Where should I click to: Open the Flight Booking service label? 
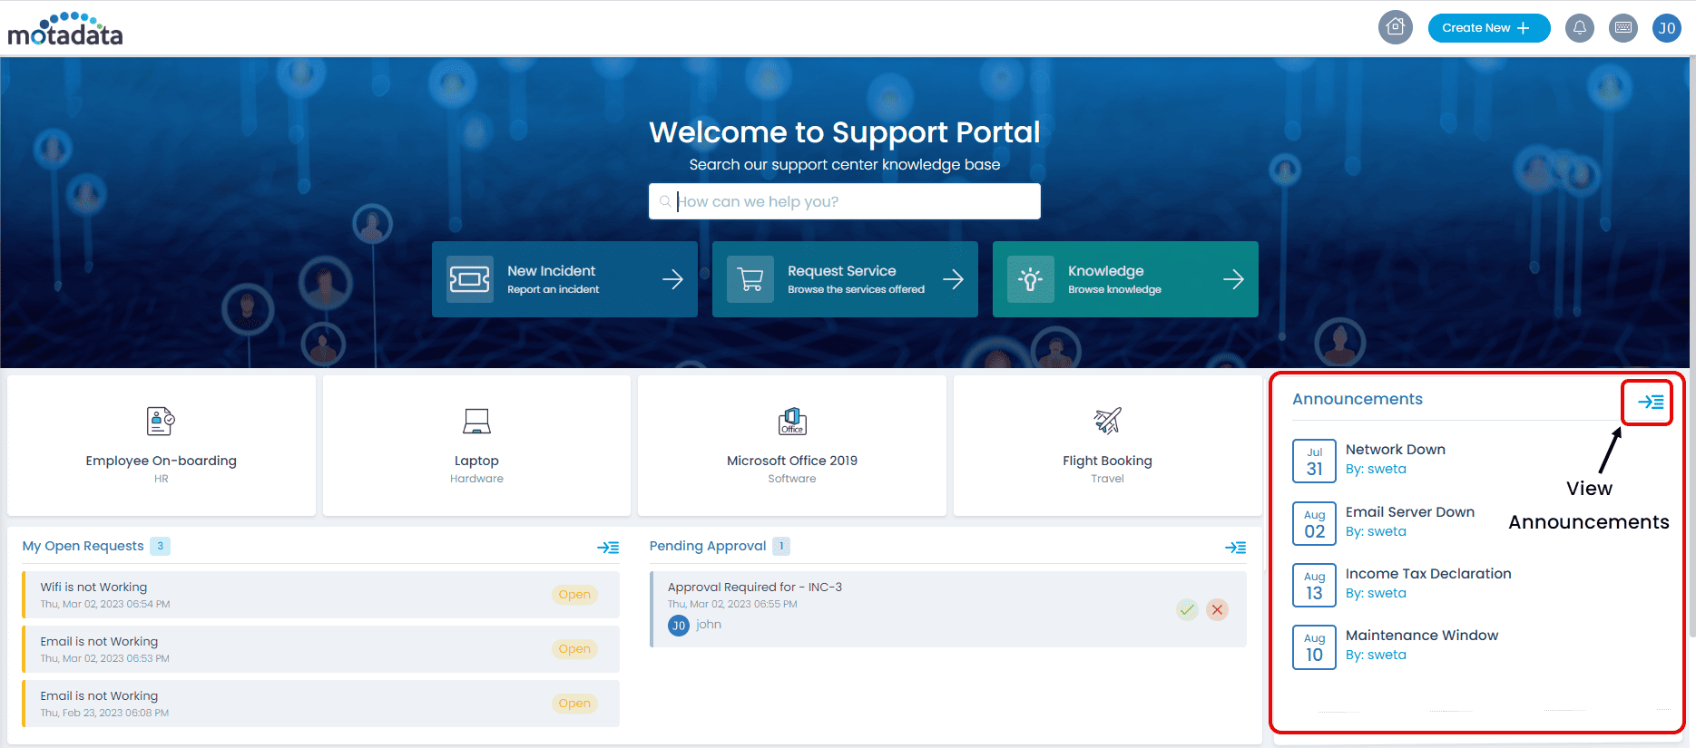pos(1107,461)
